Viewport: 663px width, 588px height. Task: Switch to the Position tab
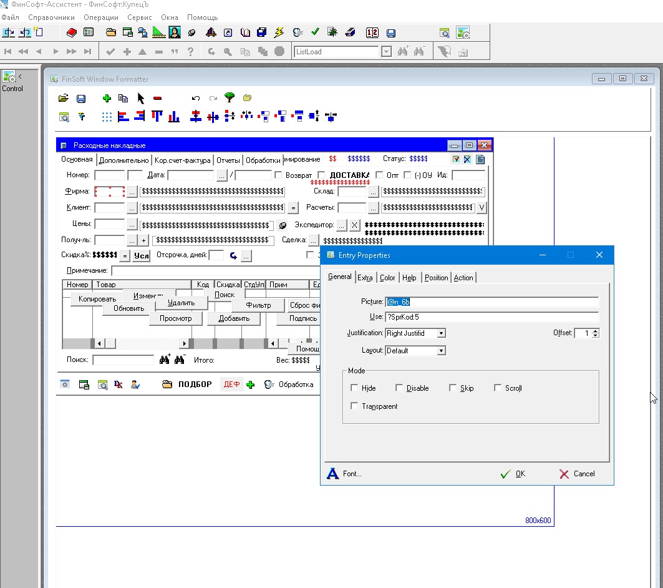click(436, 278)
